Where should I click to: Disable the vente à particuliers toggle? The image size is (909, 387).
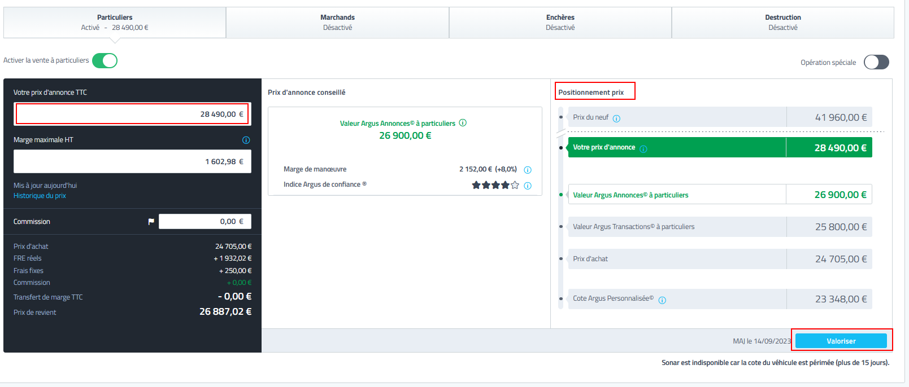click(x=105, y=60)
